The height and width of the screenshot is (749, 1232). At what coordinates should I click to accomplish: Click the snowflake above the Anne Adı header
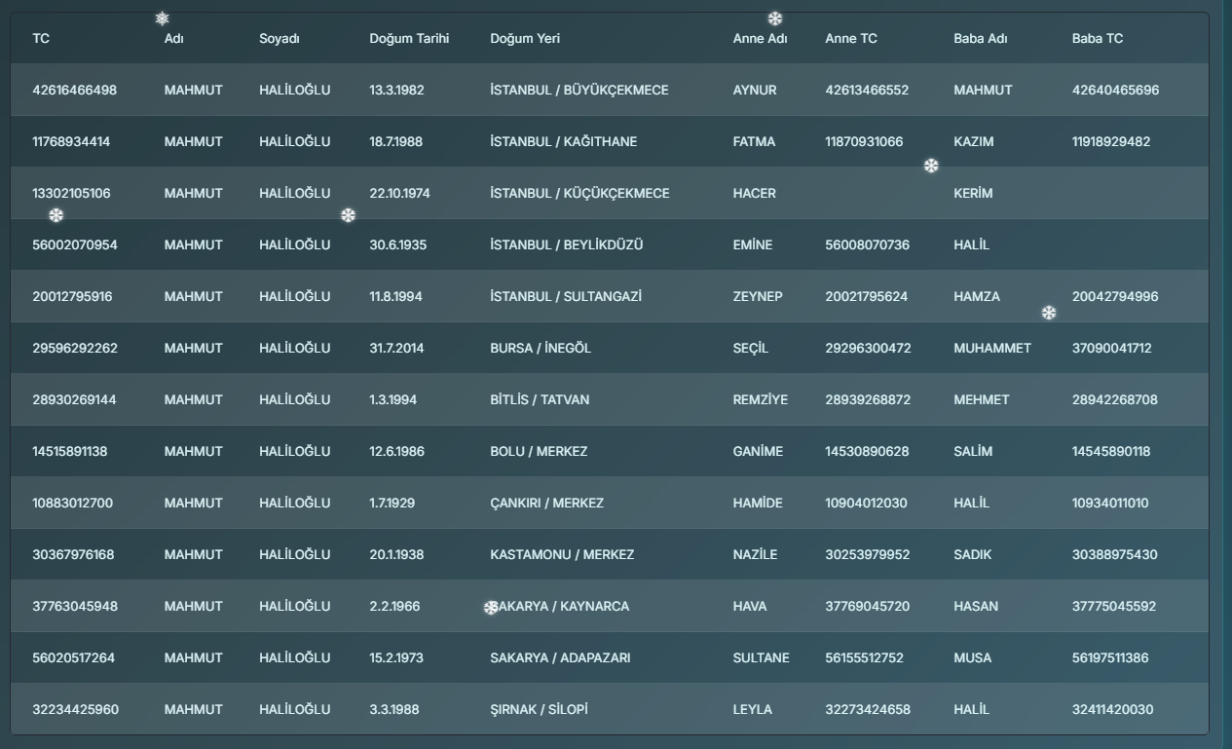coord(775,19)
